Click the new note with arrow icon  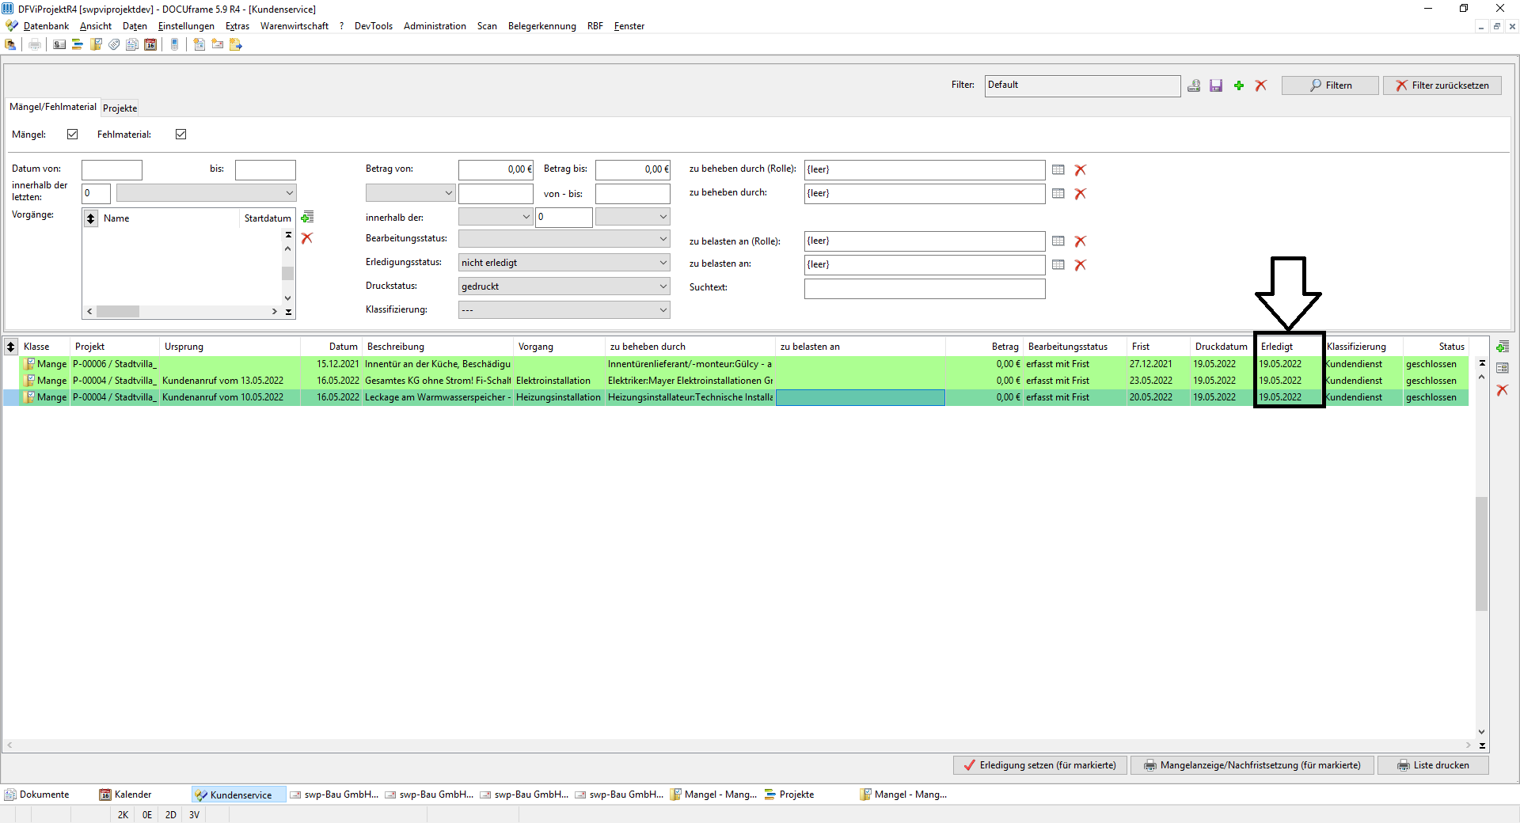click(235, 44)
